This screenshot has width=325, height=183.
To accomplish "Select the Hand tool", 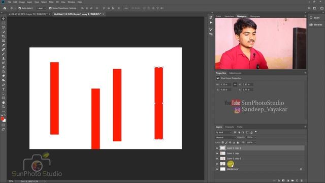I will 4,102.
